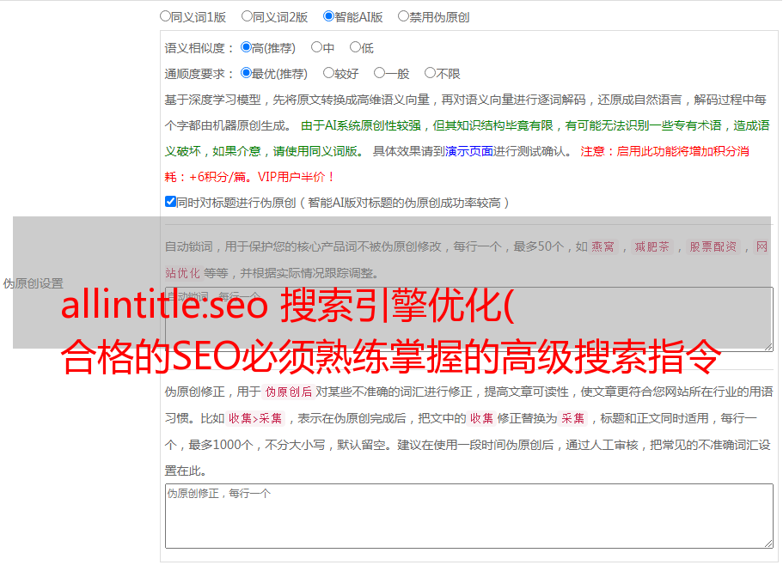Set 语义相似度 to 中
Screen dimensions: 783x565
(316, 47)
